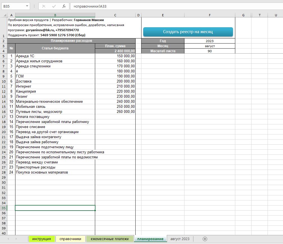
Task: Select the Перечисление подотчетному лицу cell
Action: 55,147
